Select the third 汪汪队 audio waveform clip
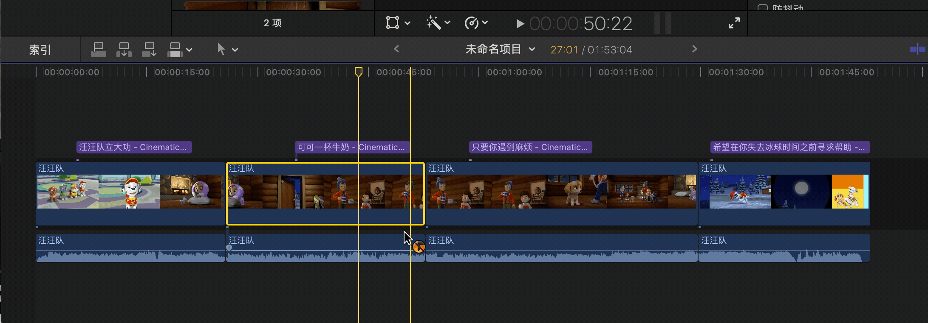Screen dimensions: 928x323 tap(562, 248)
